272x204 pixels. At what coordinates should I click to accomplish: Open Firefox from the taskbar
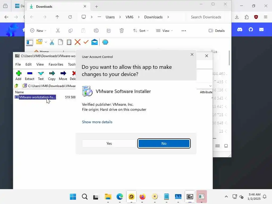[143, 197]
